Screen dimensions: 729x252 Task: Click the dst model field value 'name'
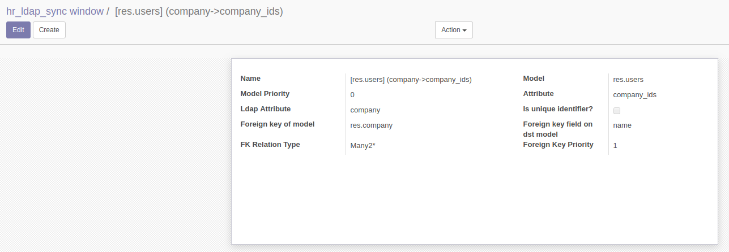(622, 125)
